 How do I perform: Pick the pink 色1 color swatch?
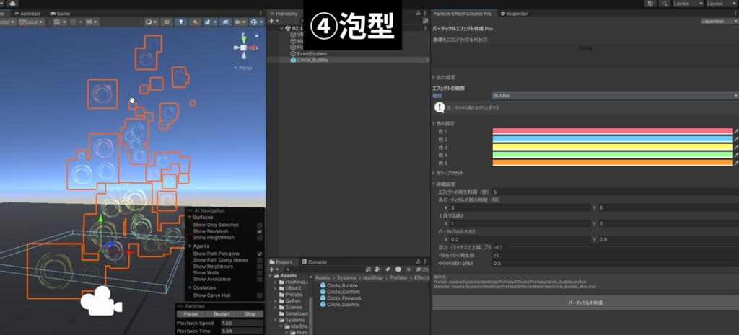[612, 131]
